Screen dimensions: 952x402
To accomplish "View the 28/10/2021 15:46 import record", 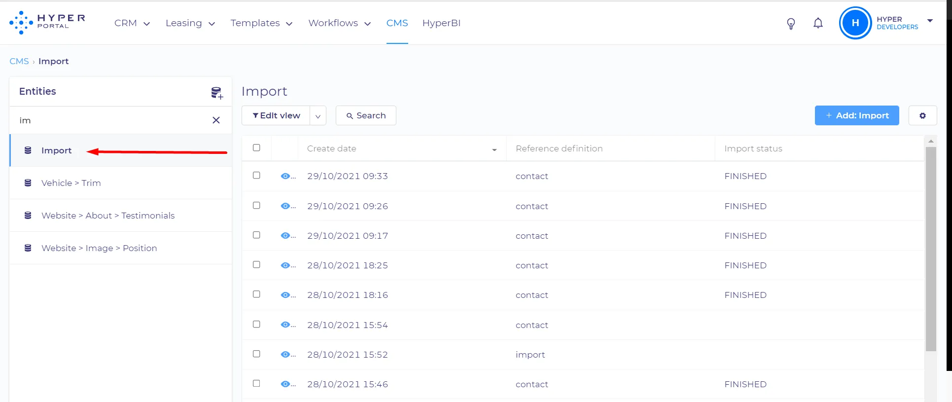I will tap(285, 384).
